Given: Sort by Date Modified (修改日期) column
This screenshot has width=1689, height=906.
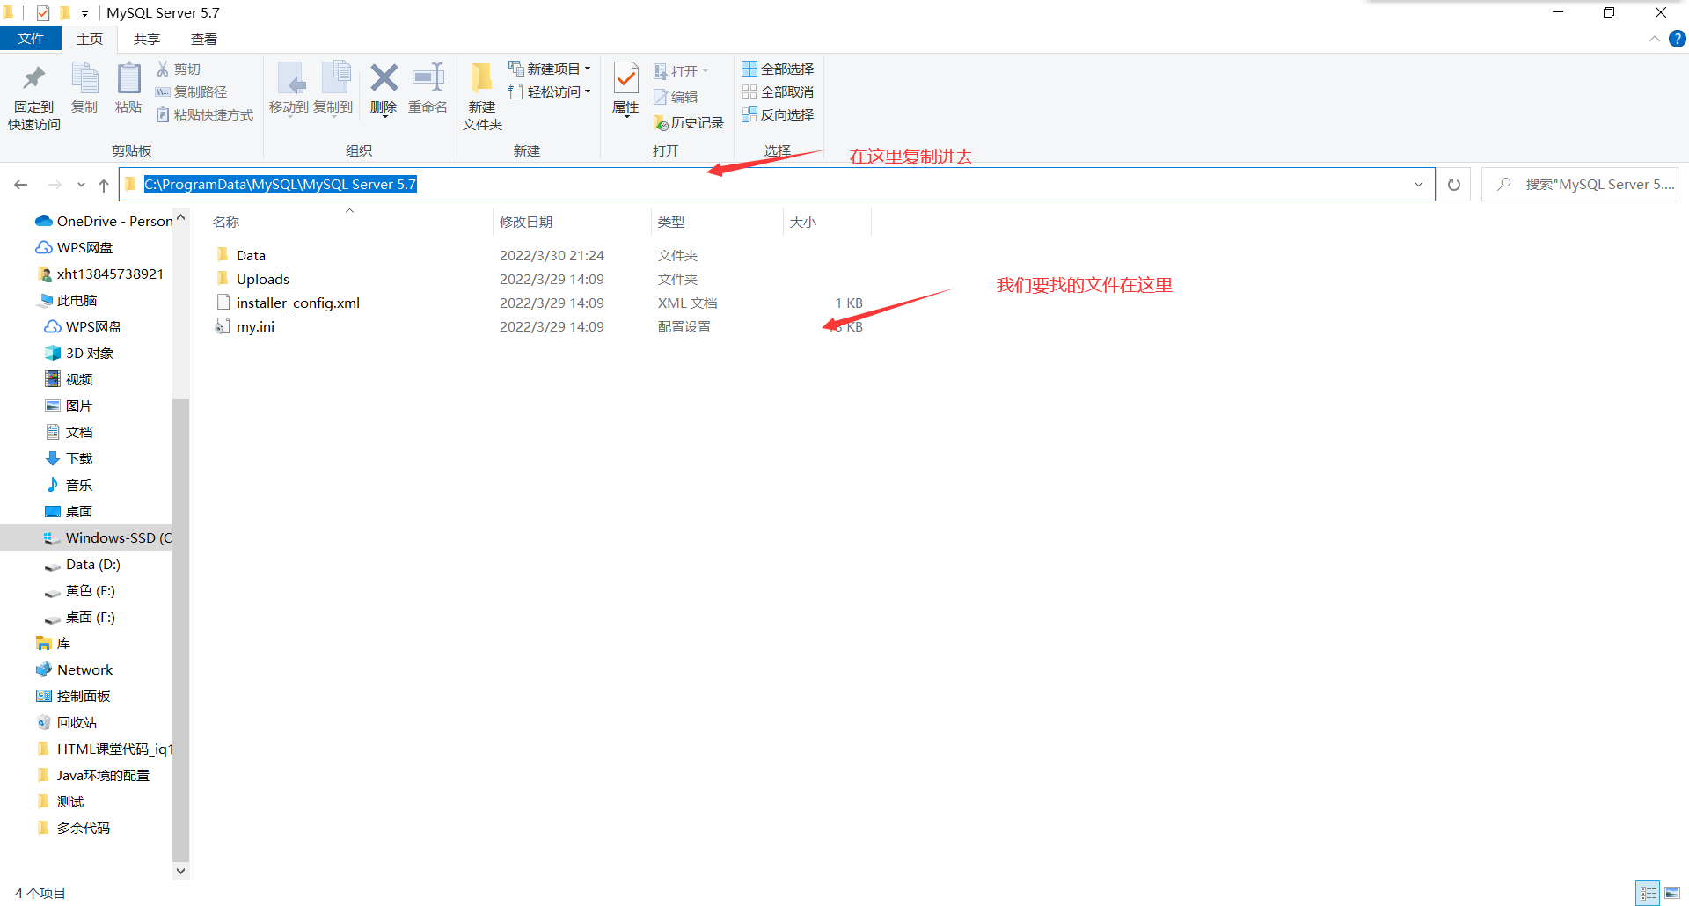Looking at the screenshot, I should click(526, 223).
